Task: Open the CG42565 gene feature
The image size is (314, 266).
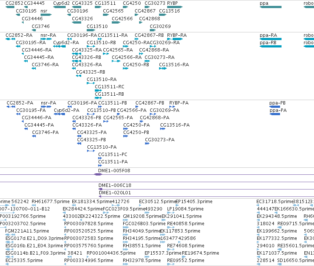Action: point(106,15)
